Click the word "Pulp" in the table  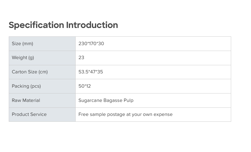point(128,100)
